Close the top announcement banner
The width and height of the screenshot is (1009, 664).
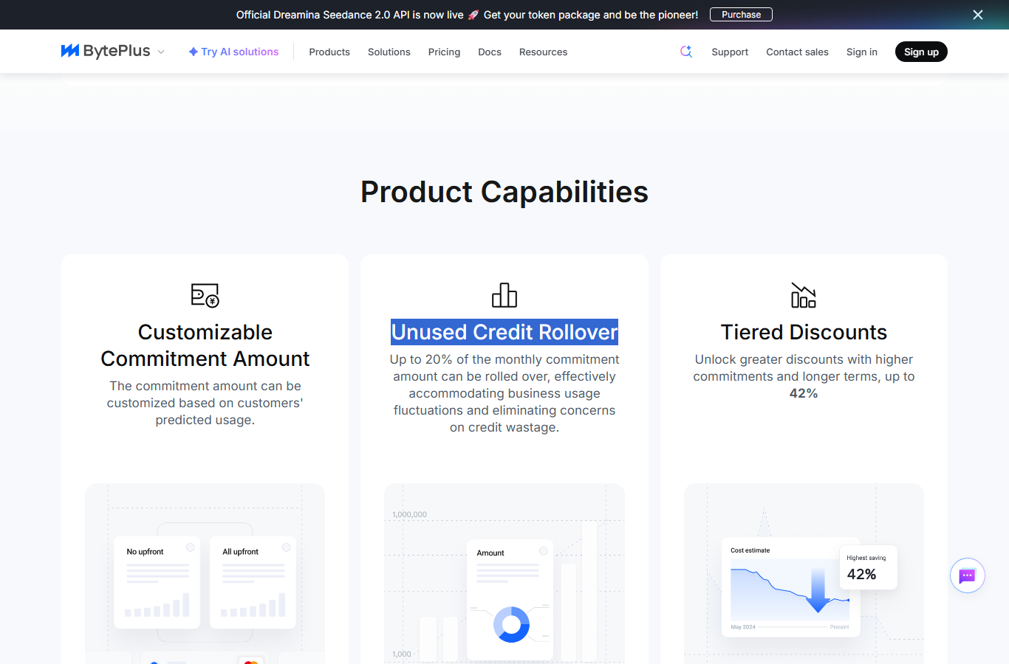pyautogui.click(x=978, y=15)
